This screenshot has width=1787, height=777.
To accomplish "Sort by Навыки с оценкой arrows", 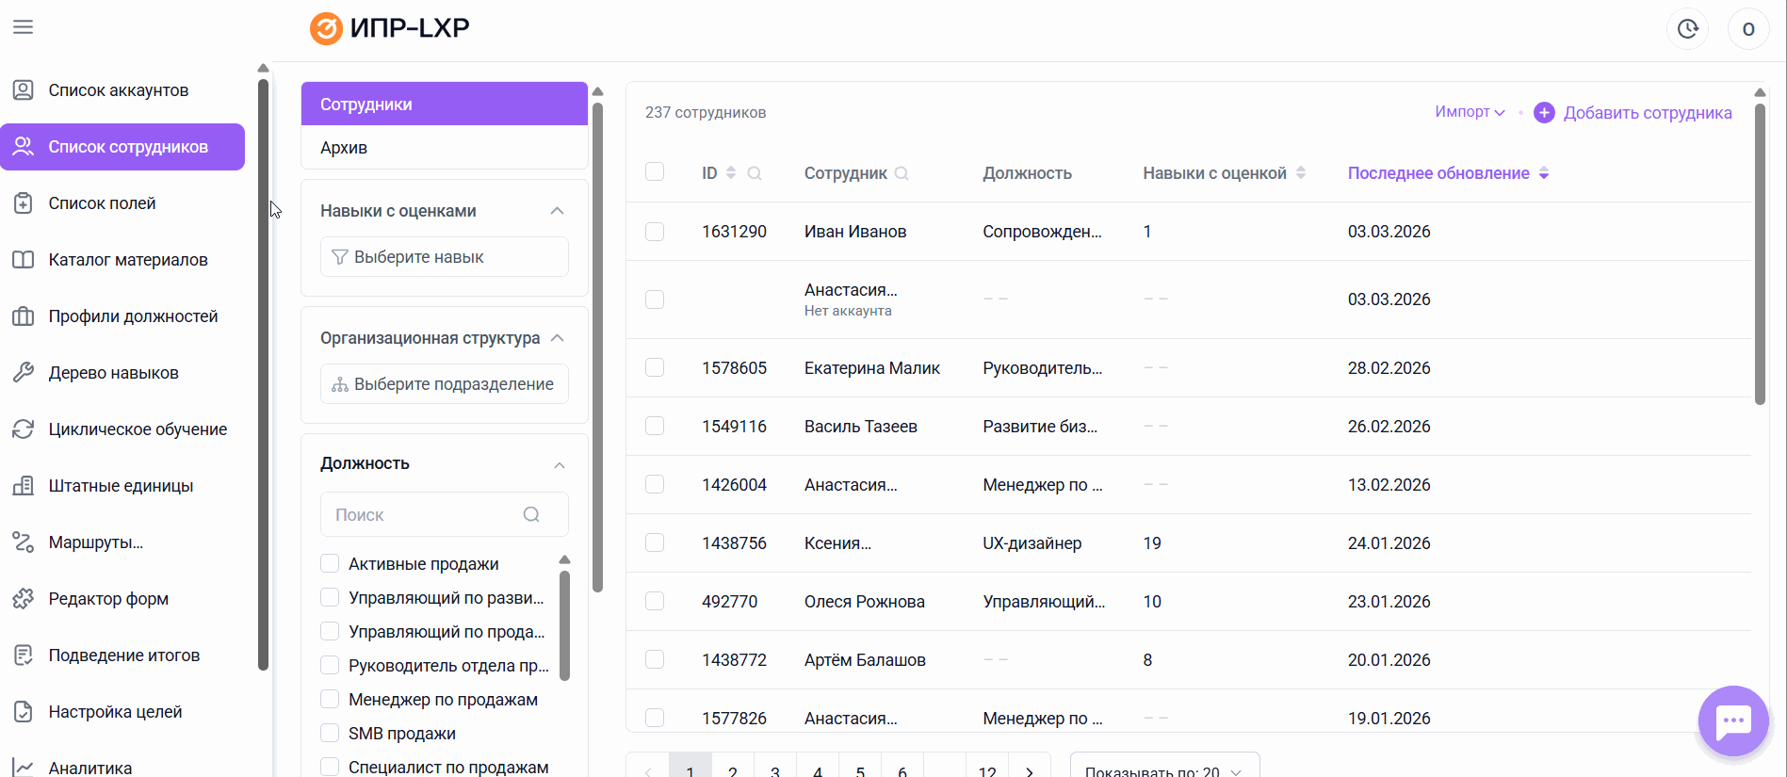I will click(x=1301, y=173).
